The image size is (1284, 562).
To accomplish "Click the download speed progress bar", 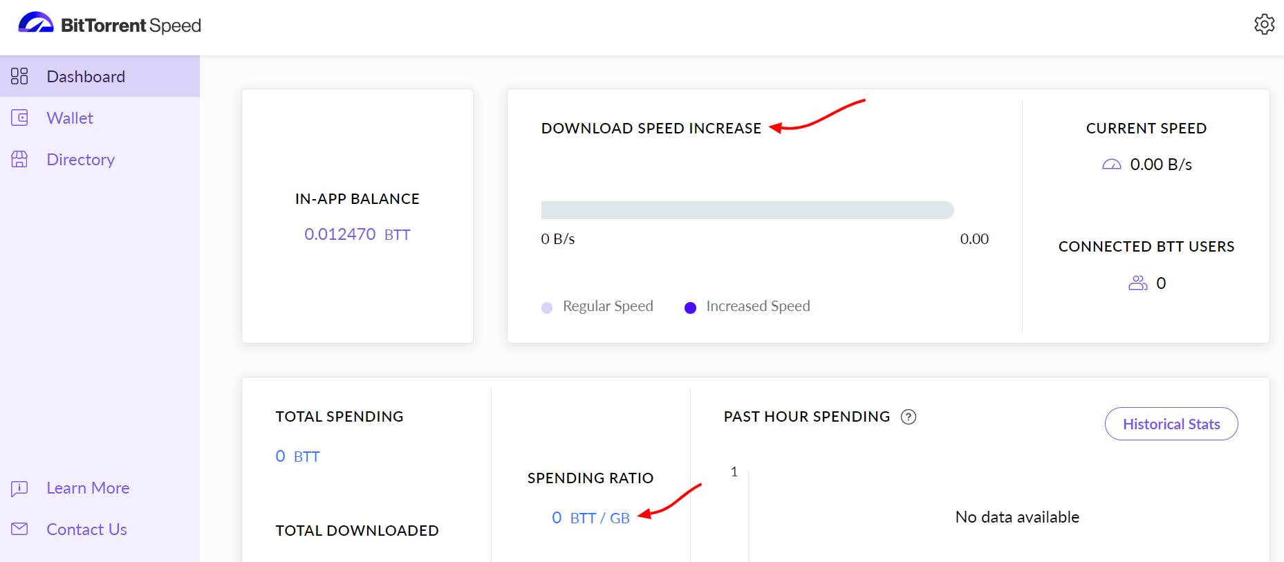I will (747, 210).
